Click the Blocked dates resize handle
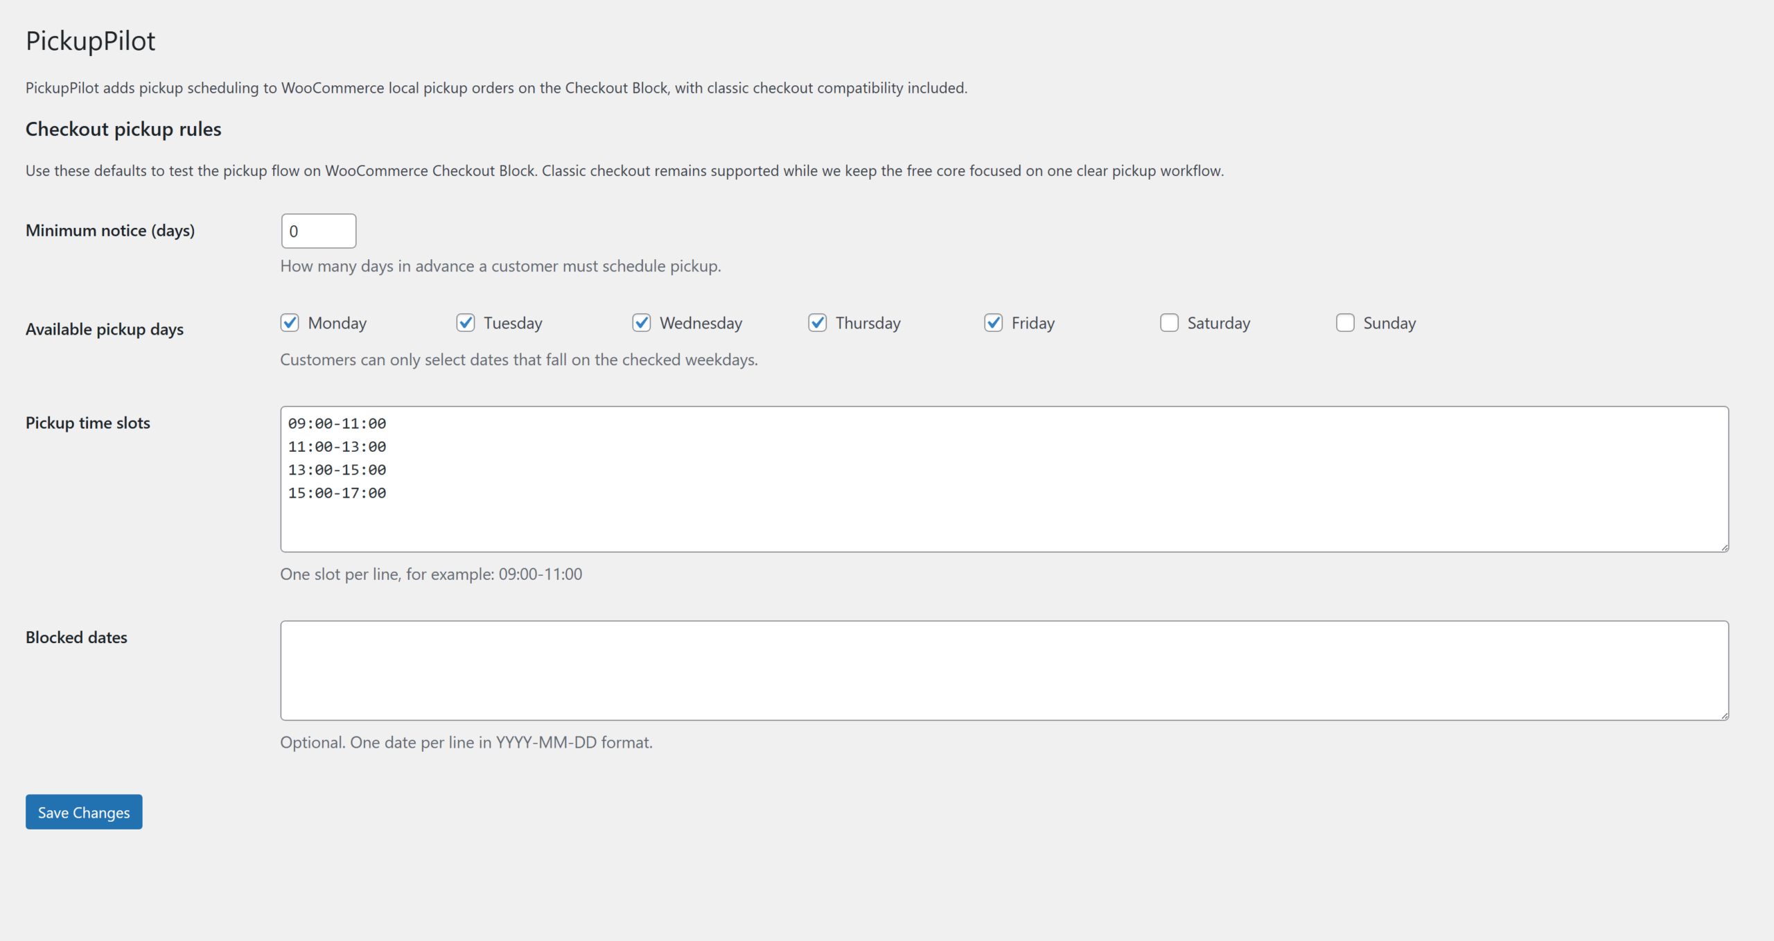 (x=1724, y=716)
